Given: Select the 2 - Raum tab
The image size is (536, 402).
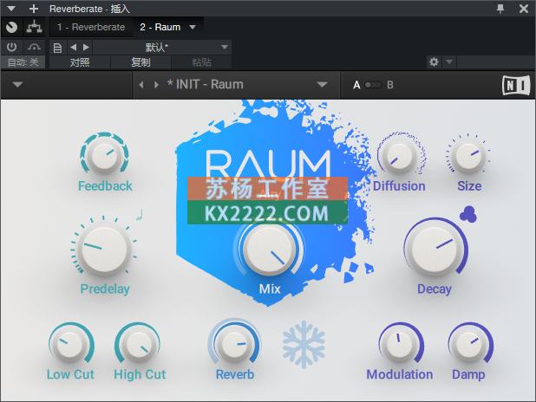Looking at the screenshot, I should coord(160,27).
